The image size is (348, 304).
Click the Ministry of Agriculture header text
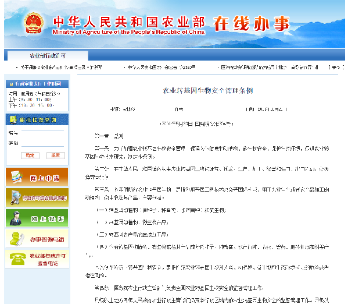pos(128,32)
